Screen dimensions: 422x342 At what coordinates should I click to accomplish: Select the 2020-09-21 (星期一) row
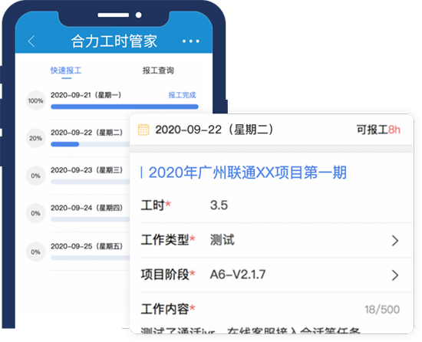[x=113, y=100]
